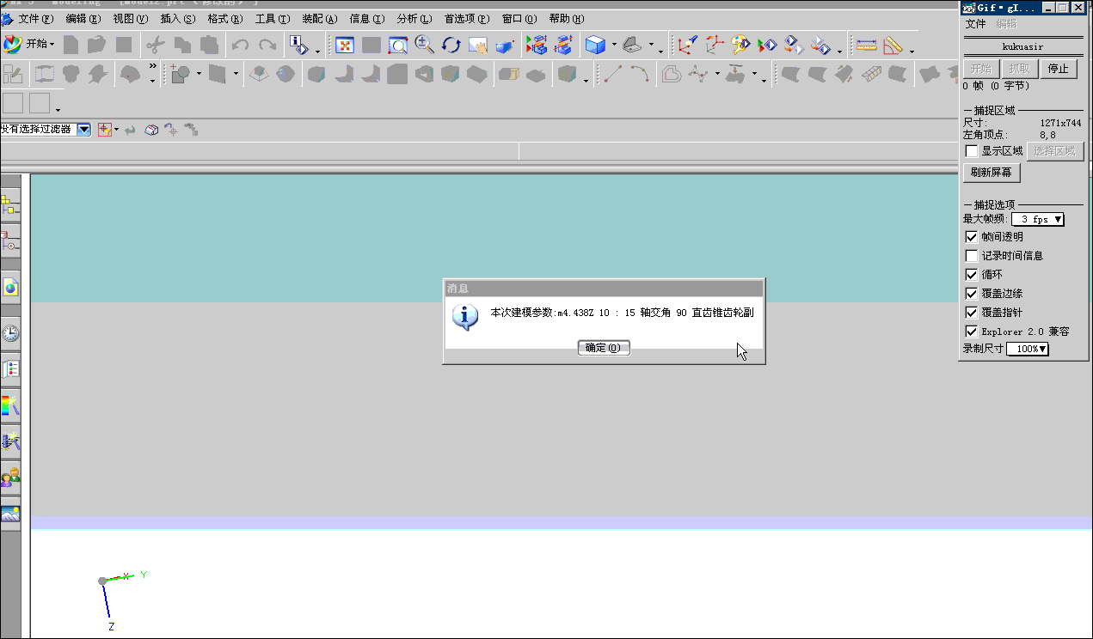The height and width of the screenshot is (639, 1093).
Task: Click the Undo arrow icon
Action: (x=241, y=45)
